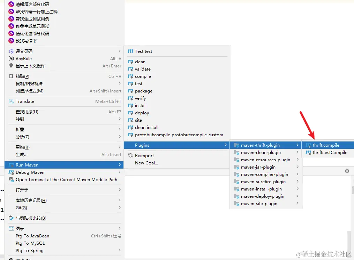Select the Run Maven menu entry

[x=64, y=165]
